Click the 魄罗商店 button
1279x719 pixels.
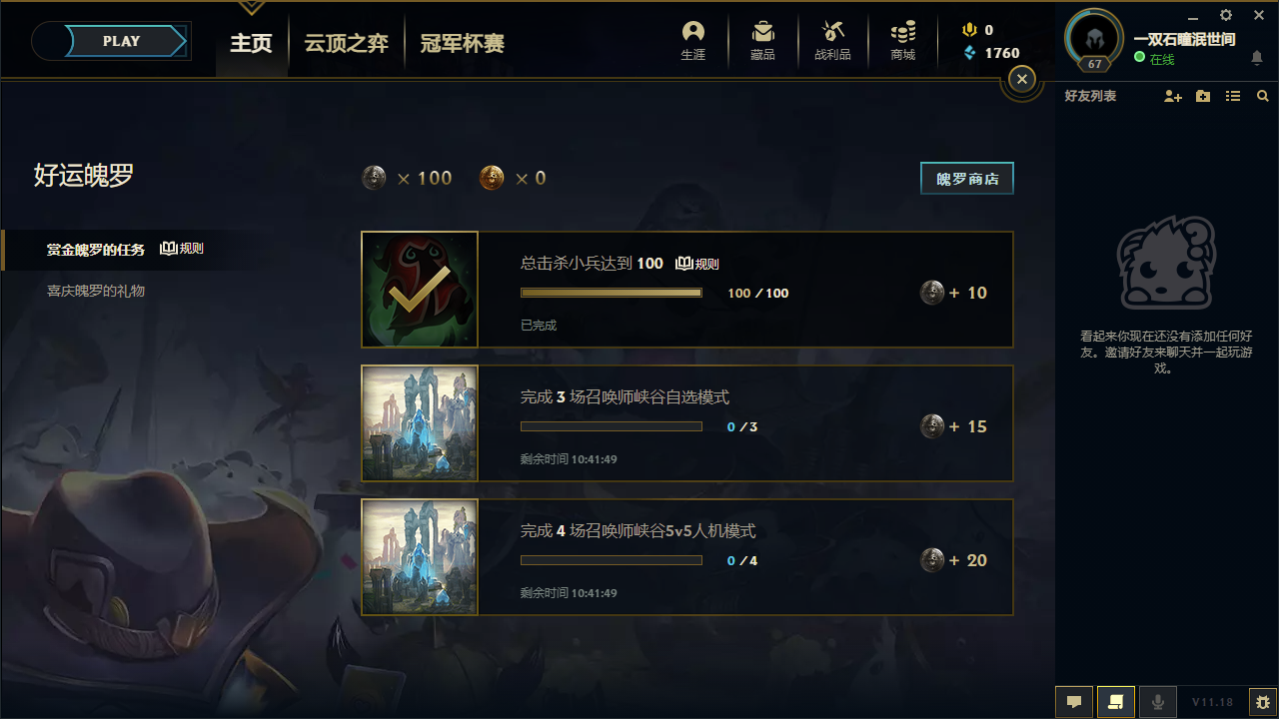967,179
